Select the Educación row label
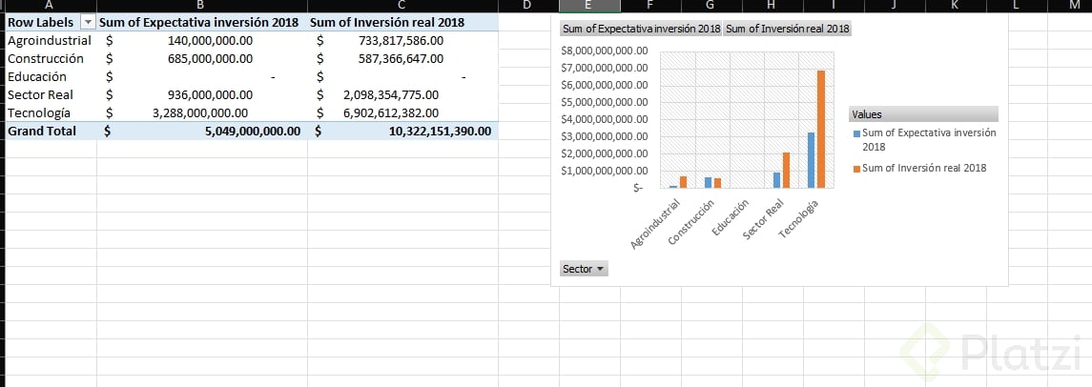Image resolution: width=1092 pixels, height=387 pixels. [x=51, y=76]
